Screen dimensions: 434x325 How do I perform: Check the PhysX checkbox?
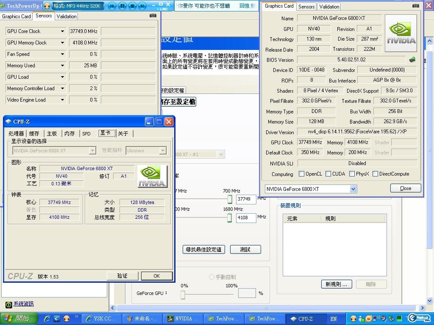pyautogui.click(x=352, y=174)
